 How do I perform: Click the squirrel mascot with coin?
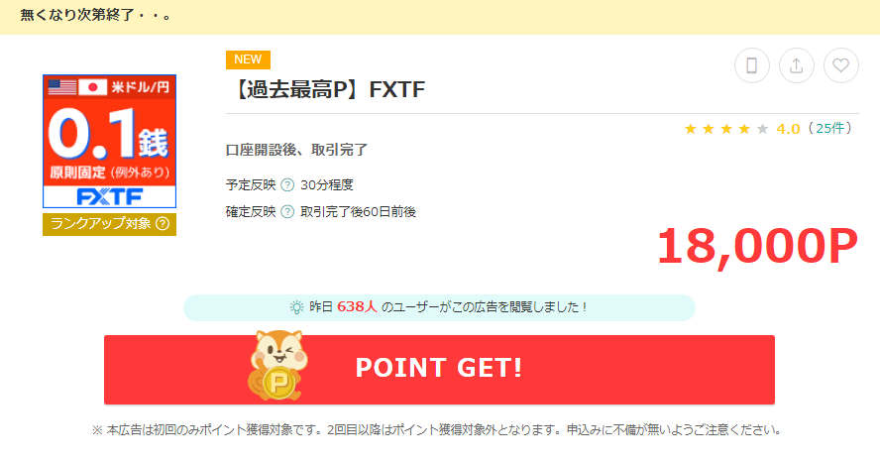coord(277,364)
